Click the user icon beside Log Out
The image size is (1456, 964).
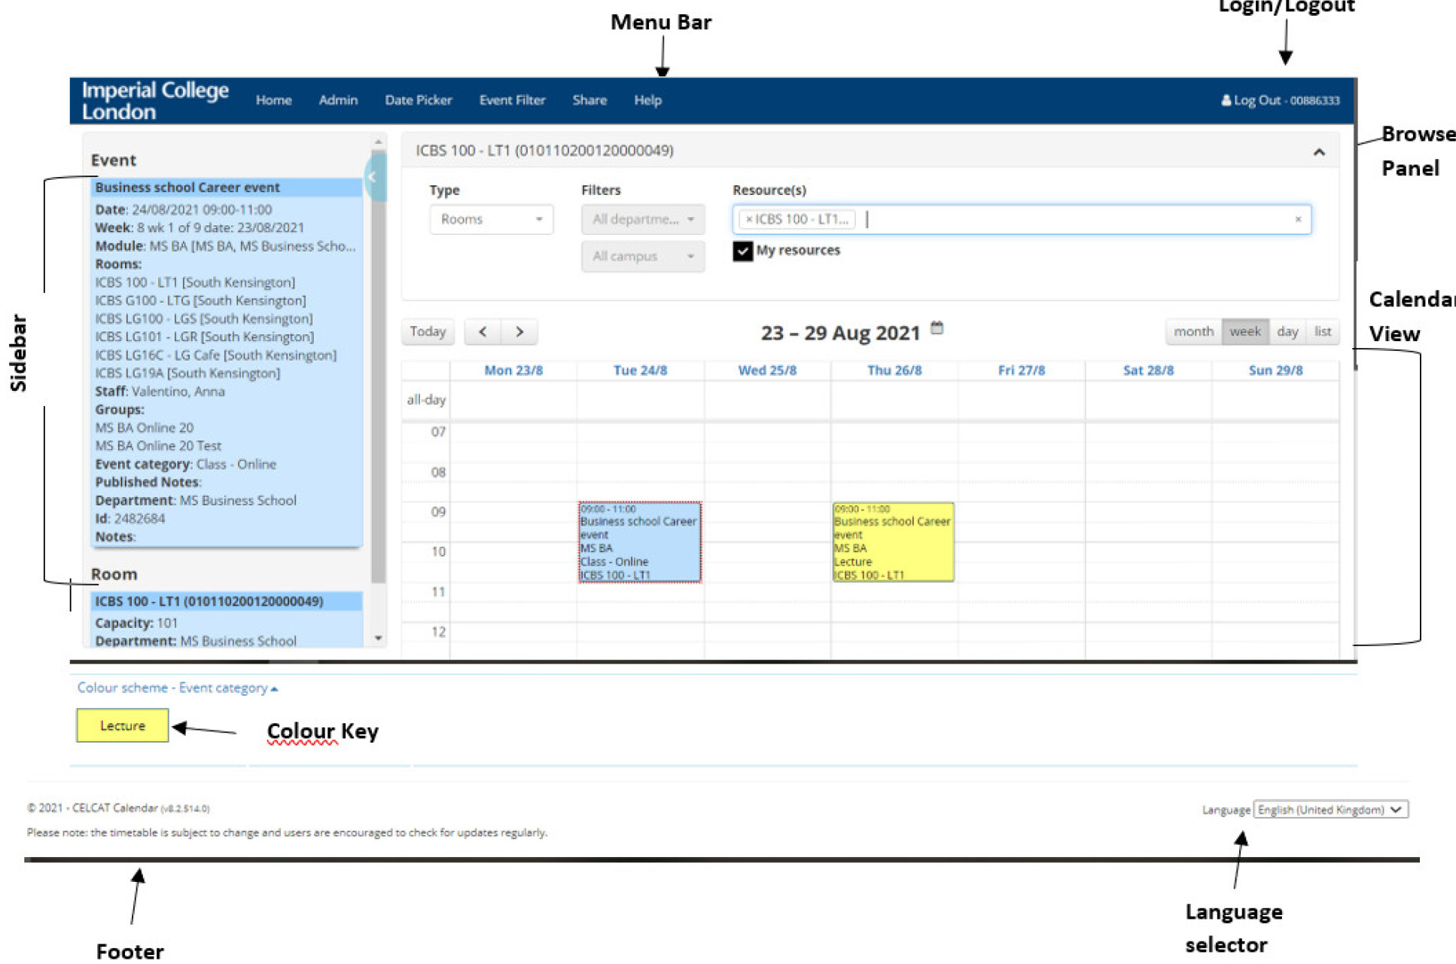coord(1226,100)
